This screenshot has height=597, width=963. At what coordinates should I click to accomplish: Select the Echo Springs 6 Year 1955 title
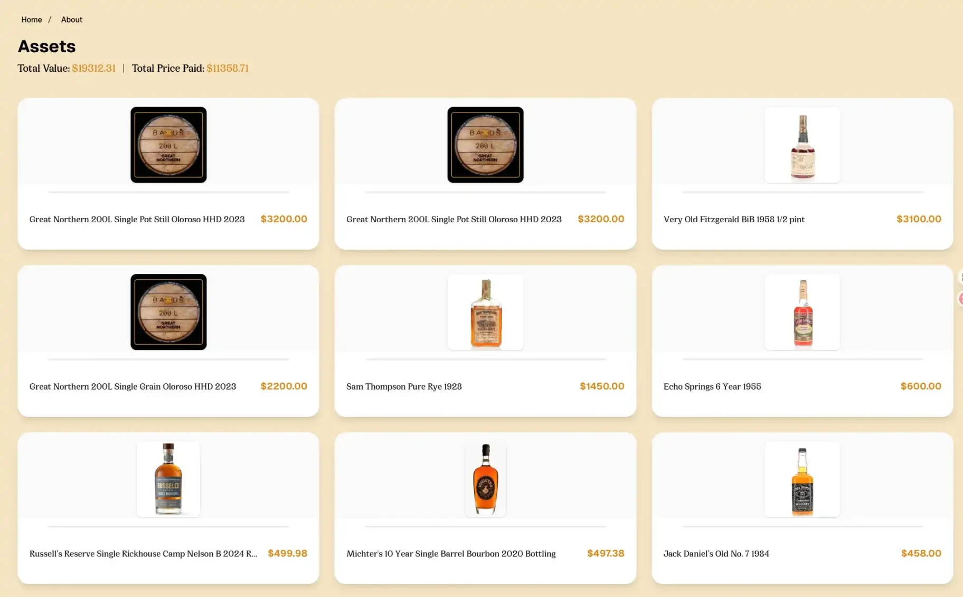pos(712,386)
